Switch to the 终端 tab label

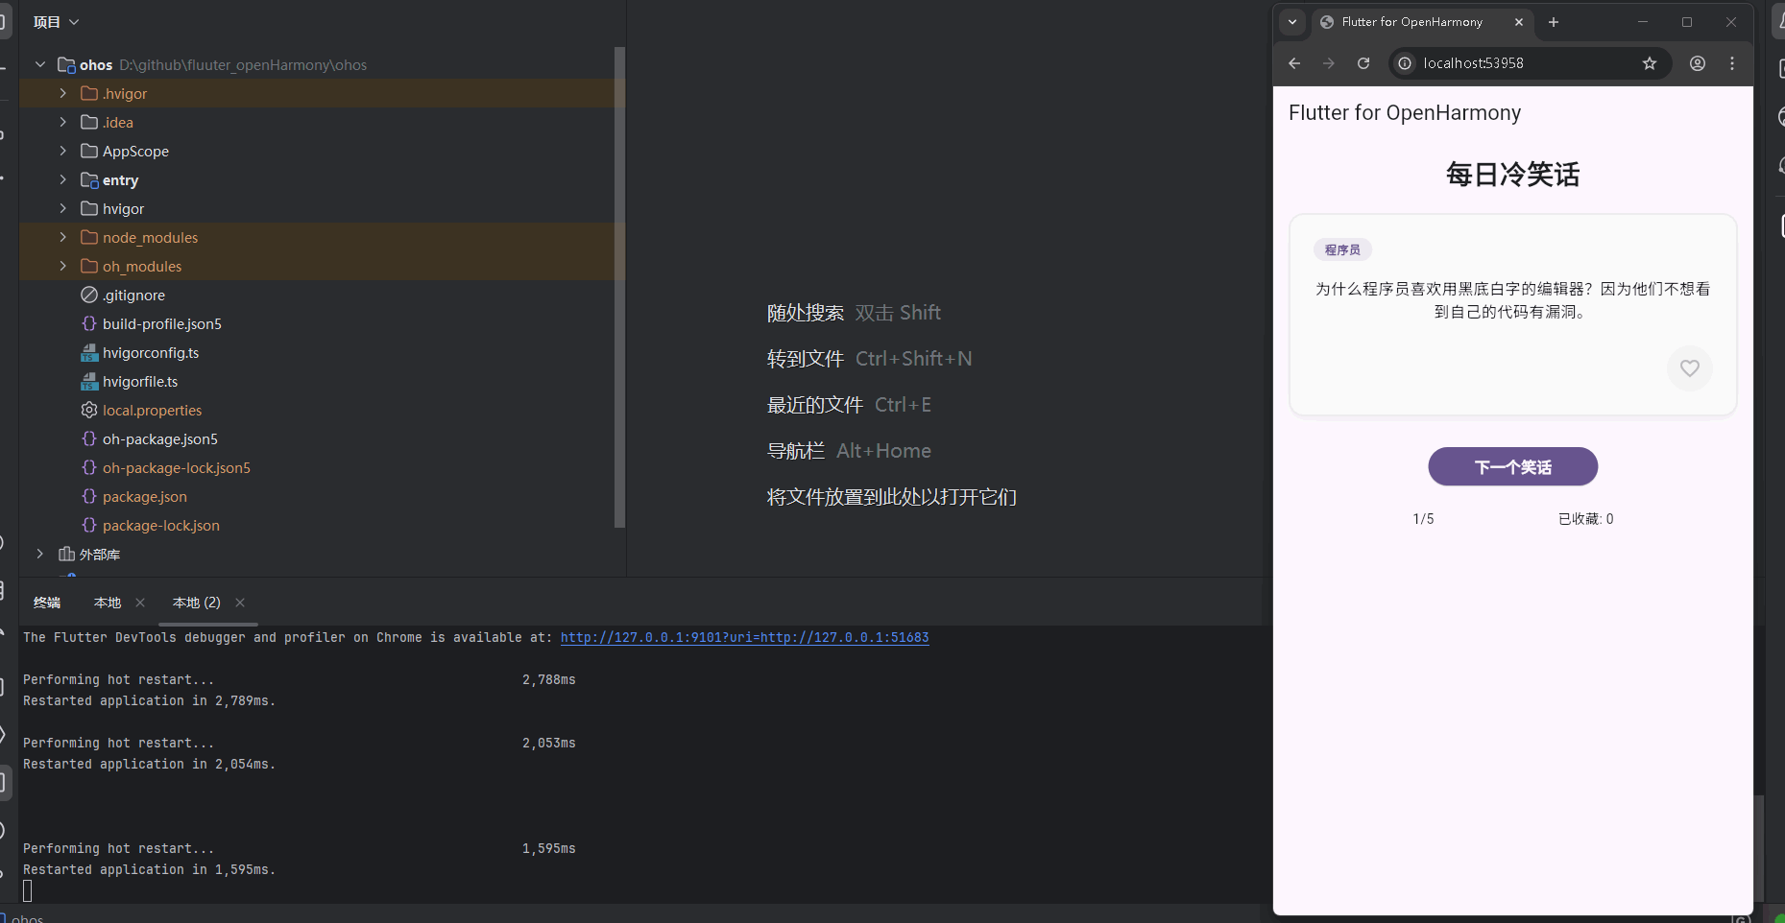coord(47,603)
